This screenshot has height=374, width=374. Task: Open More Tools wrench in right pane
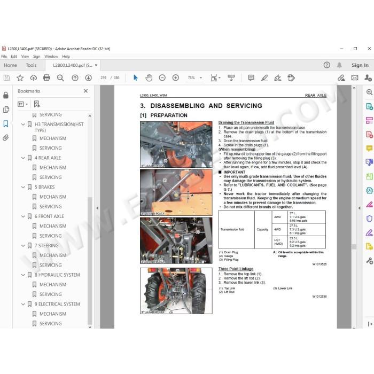pos(369,261)
